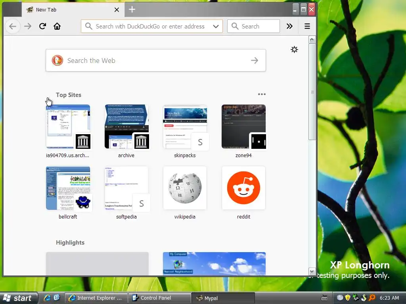The image size is (406, 304).
Task: Go back using the Back arrow button
Action: click(12, 26)
